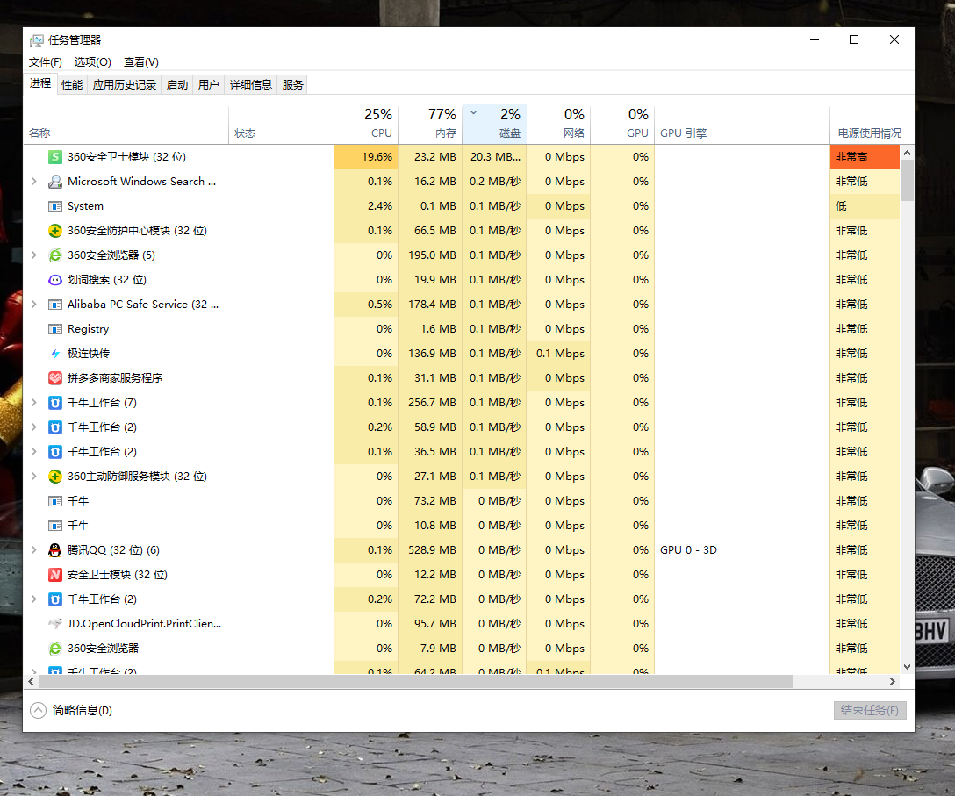Click the JD.OpenCloudPrint process icon
Image resolution: width=955 pixels, height=796 pixels.
[54, 624]
